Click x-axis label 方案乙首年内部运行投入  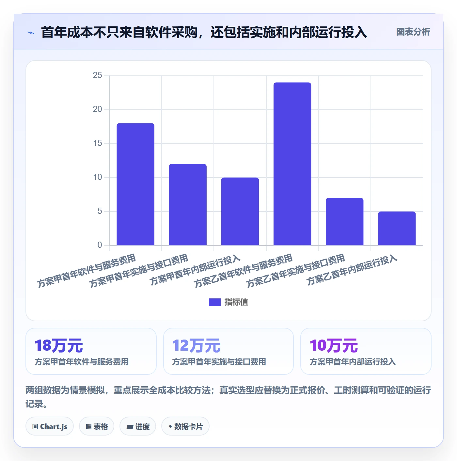352,270
